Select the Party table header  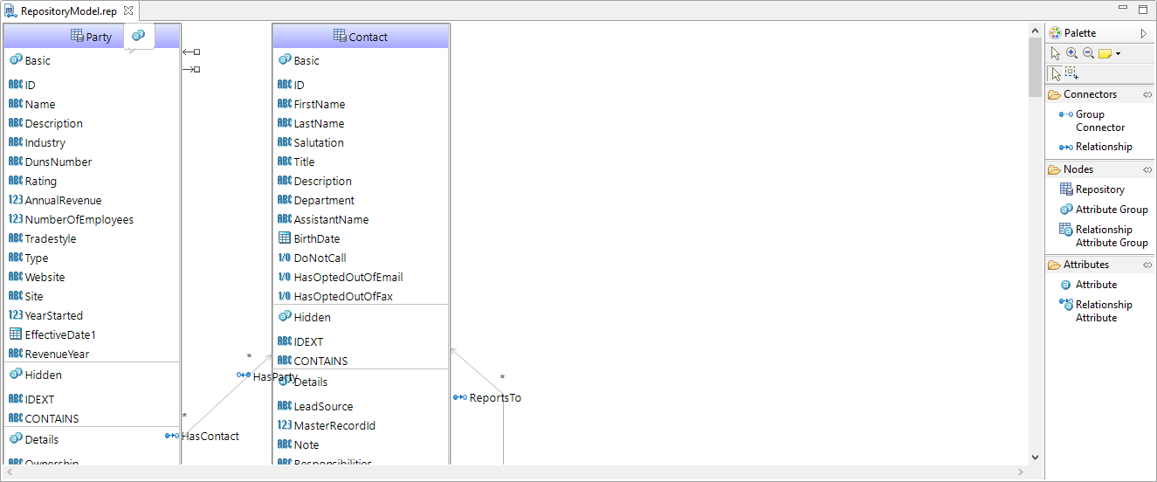92,37
